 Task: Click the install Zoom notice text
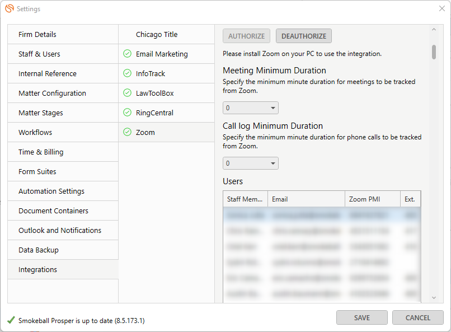pos(302,54)
